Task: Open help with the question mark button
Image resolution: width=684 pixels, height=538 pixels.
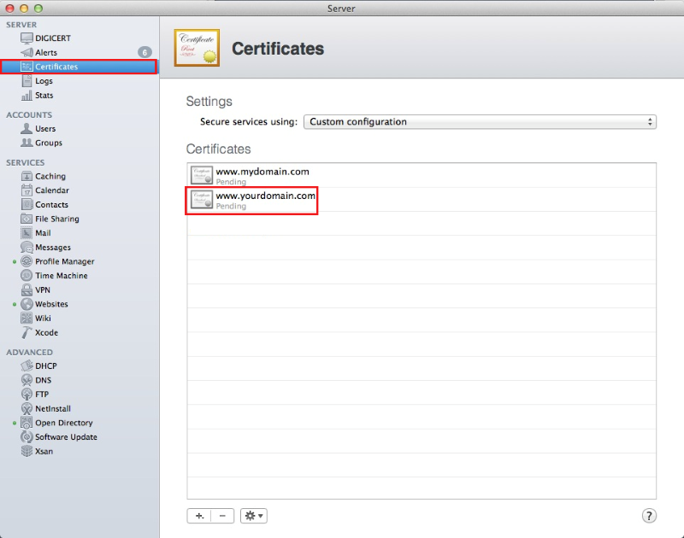Action: tap(649, 516)
